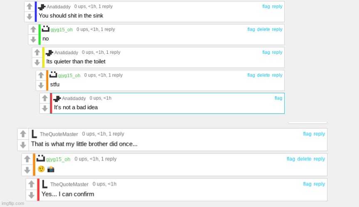Flag the "Yes... I can confirm" comment
359x207 pixels.
(307, 184)
